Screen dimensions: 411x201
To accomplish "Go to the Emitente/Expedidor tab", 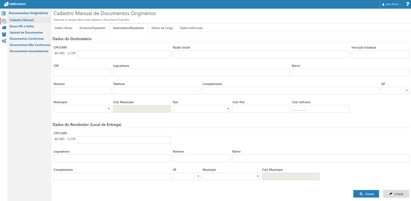I will [x=93, y=28].
